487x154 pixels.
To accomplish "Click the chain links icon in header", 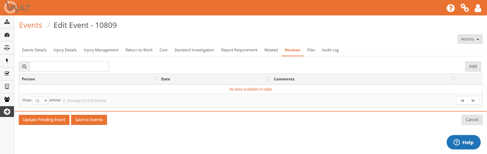I will (464, 8).
